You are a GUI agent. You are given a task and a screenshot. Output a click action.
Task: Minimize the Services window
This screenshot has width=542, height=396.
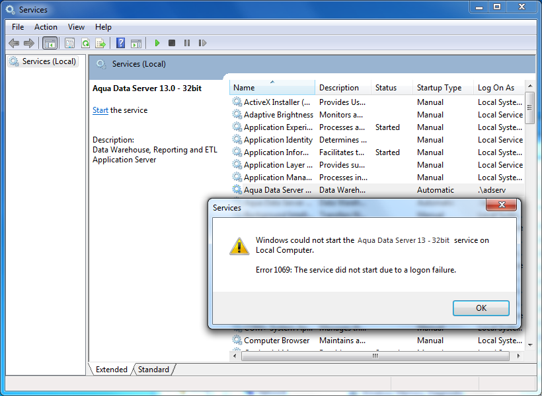click(479, 7)
